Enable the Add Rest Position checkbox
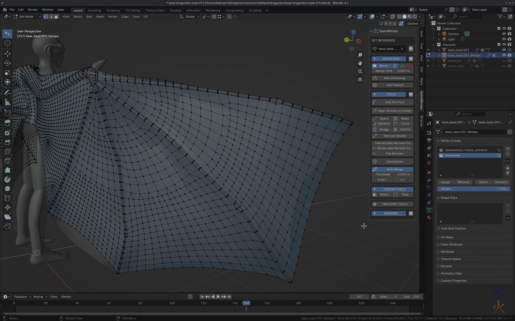 tap(439, 228)
